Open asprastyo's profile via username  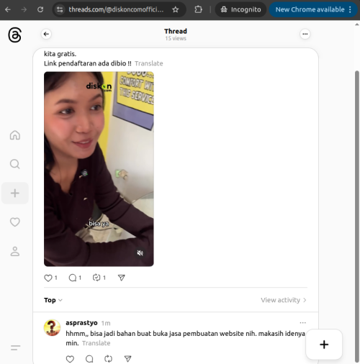81,323
